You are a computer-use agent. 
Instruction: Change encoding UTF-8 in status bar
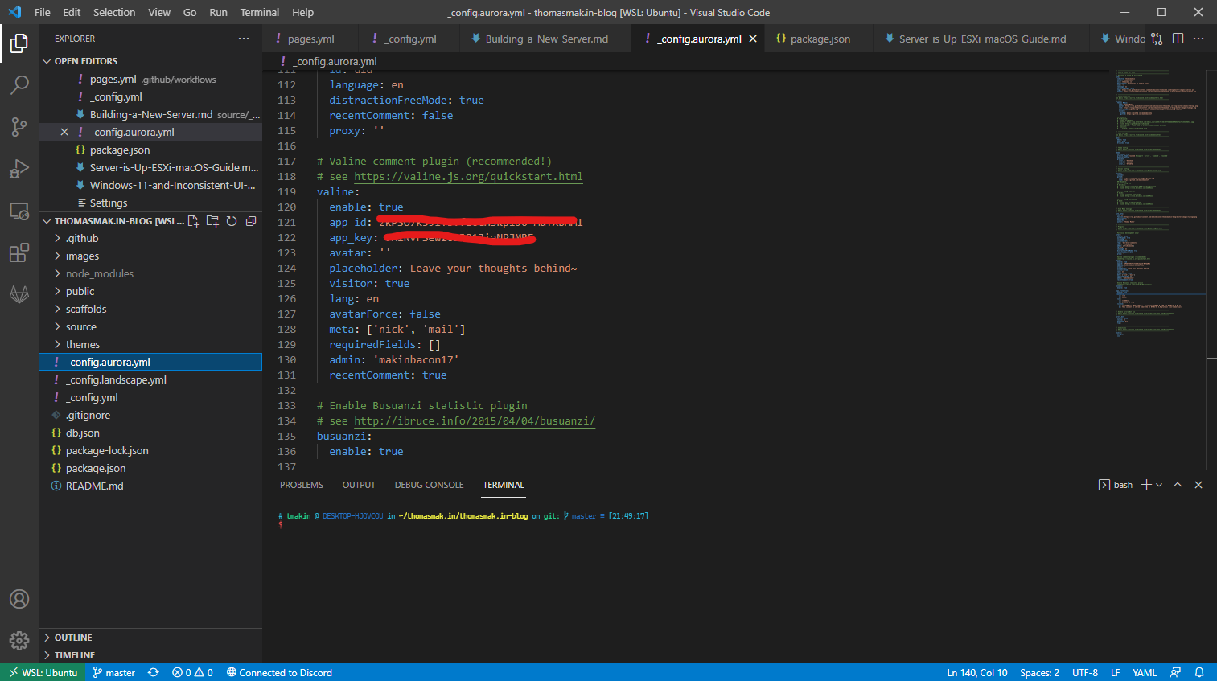click(1085, 672)
